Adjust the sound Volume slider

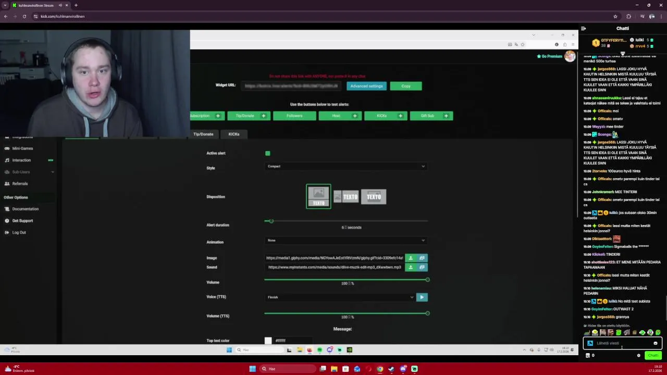coord(346,280)
